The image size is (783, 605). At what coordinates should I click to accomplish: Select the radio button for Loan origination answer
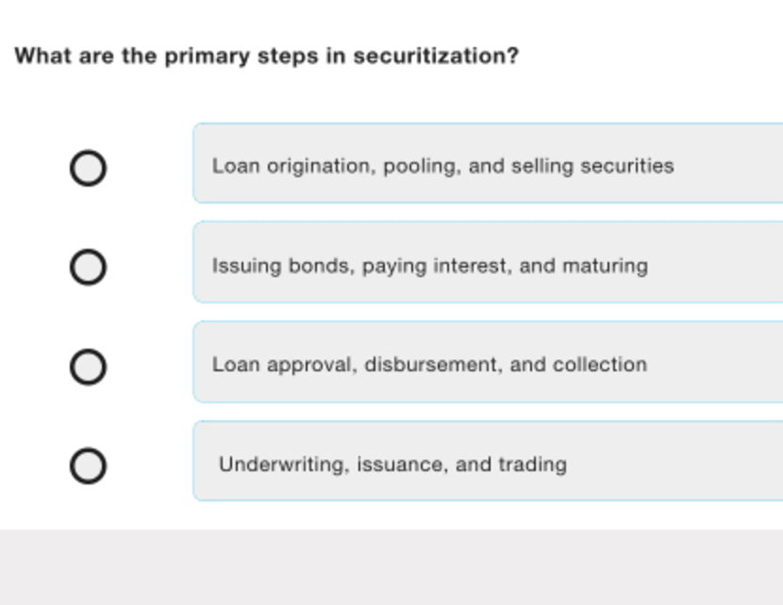88,168
